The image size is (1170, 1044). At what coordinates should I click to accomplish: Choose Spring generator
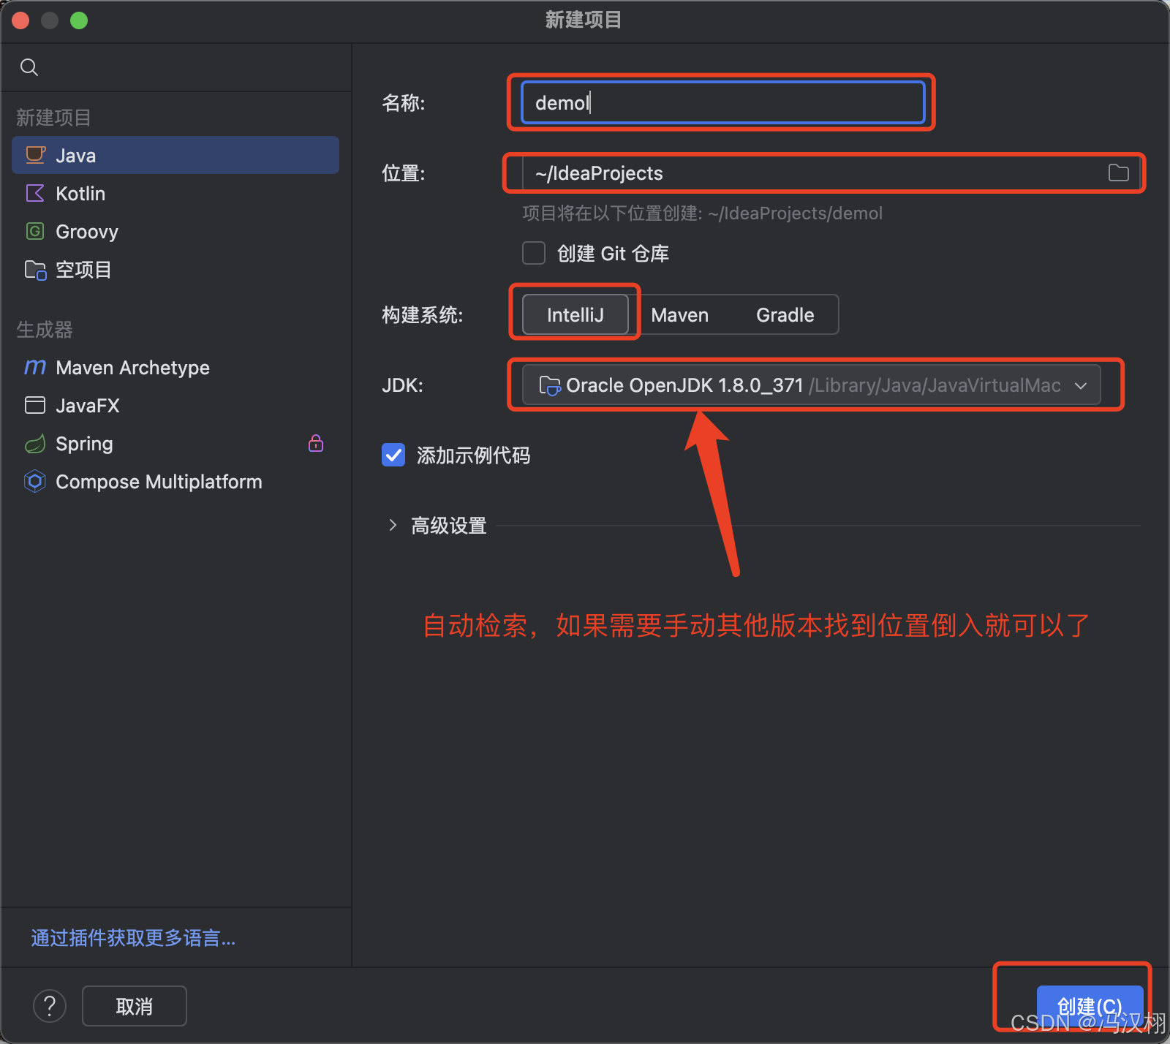[x=175, y=443]
